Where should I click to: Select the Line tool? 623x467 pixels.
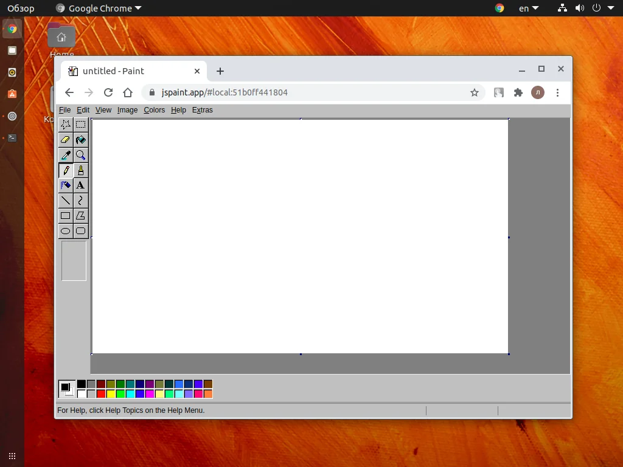click(66, 200)
